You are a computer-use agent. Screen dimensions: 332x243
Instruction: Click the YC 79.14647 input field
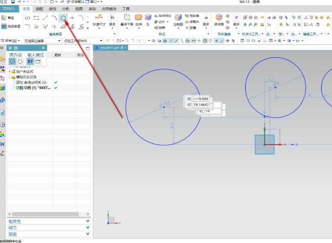click(x=201, y=105)
